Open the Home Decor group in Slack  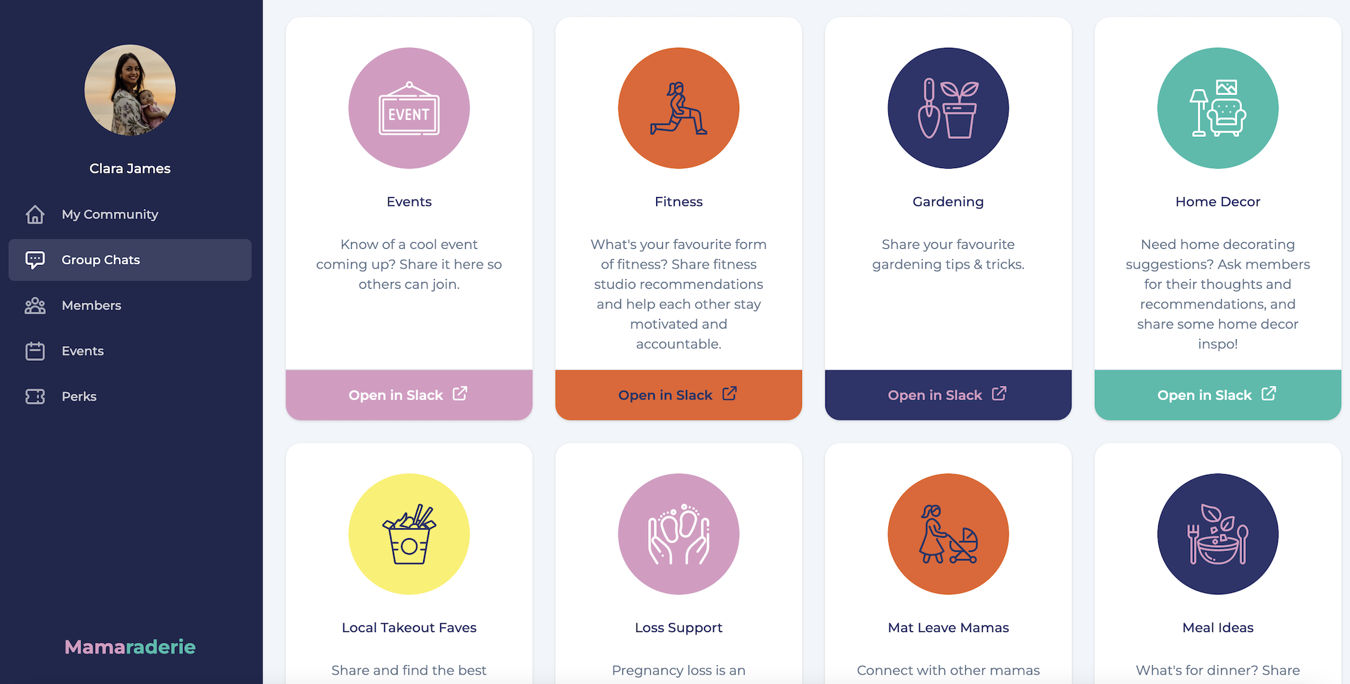tap(1218, 395)
